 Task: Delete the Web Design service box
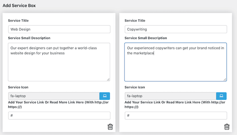(x=110, y=127)
